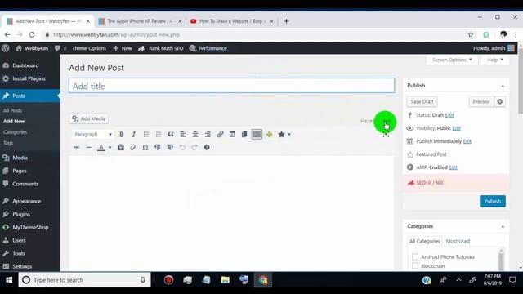The width and height of the screenshot is (523, 294).
Task: Toggle distraction-free writing mode
Action: click(x=386, y=135)
